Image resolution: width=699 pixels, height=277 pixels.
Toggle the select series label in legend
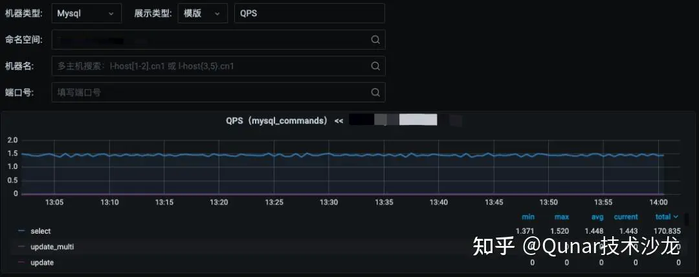(x=41, y=231)
